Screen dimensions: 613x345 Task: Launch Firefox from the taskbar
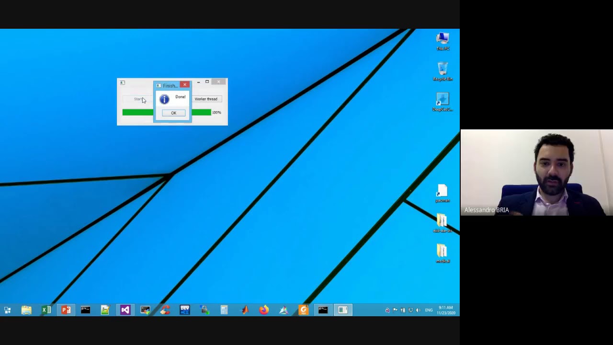click(x=264, y=310)
